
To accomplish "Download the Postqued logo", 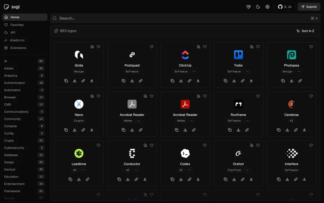I will 132,81.
